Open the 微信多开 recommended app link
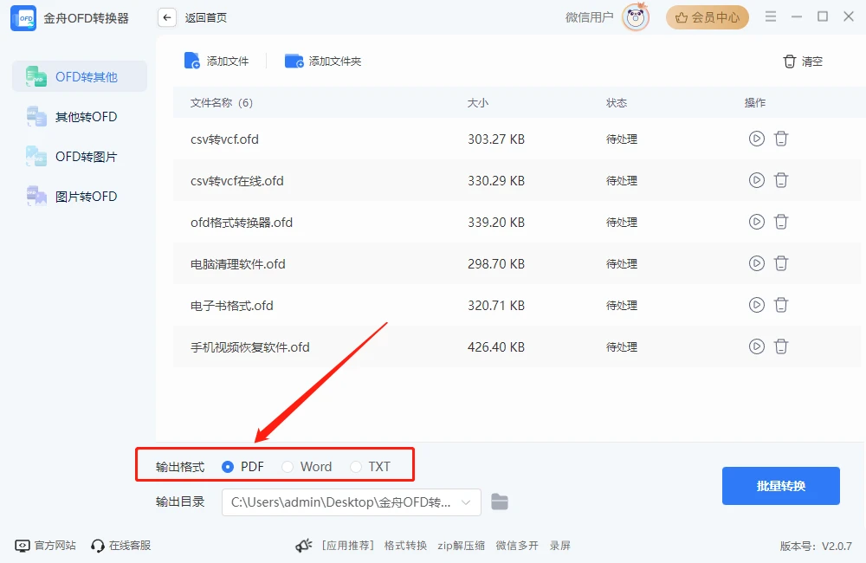The image size is (866, 563). [517, 546]
